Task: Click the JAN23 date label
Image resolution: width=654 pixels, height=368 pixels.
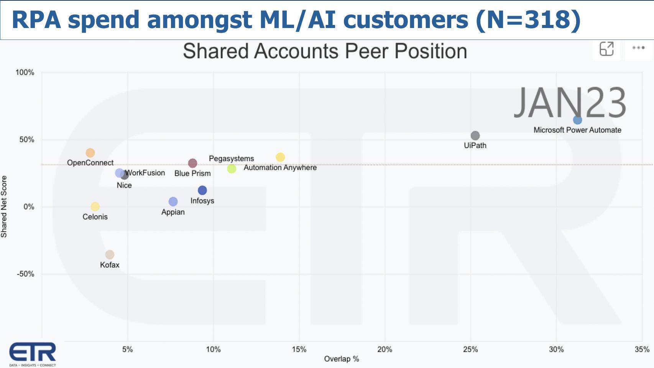Action: tap(570, 103)
